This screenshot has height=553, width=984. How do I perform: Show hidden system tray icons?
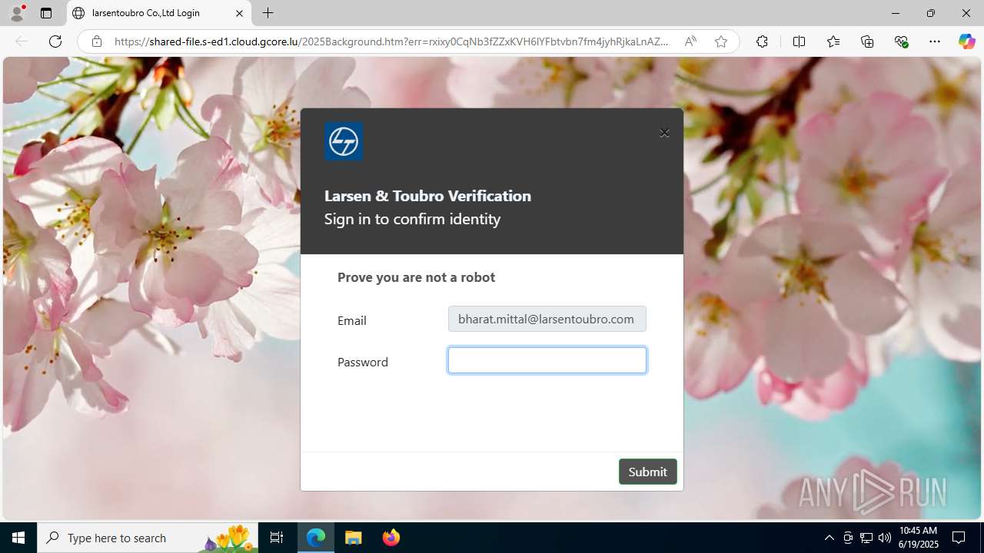tap(829, 538)
